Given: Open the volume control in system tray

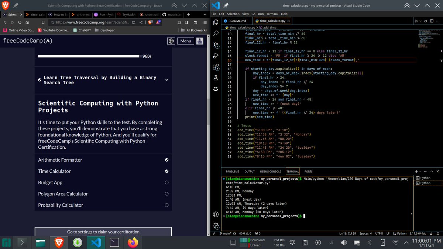Looking at the screenshot, I should [x=344, y=242].
